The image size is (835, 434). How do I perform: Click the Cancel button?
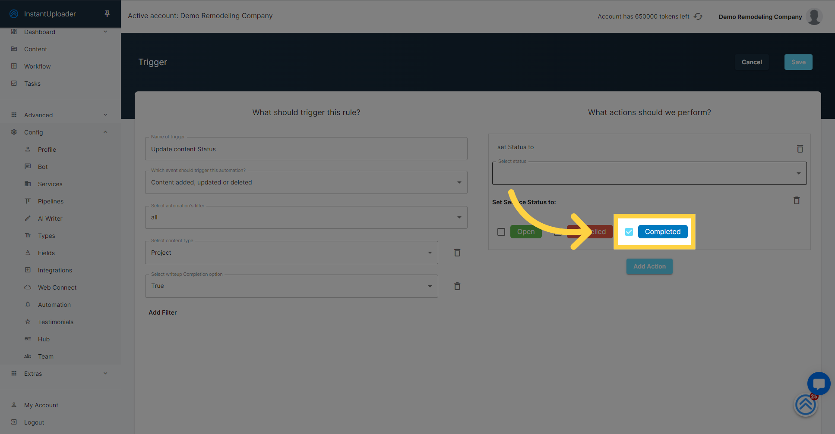(752, 62)
